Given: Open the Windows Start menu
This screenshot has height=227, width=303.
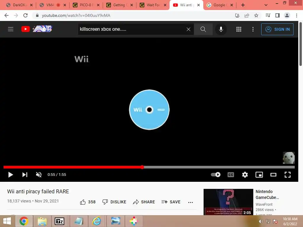Looking at the screenshot, I should click(x=7, y=221).
